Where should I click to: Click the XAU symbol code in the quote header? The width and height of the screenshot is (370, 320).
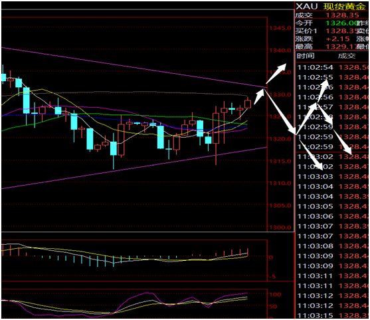pyautogui.click(x=307, y=7)
